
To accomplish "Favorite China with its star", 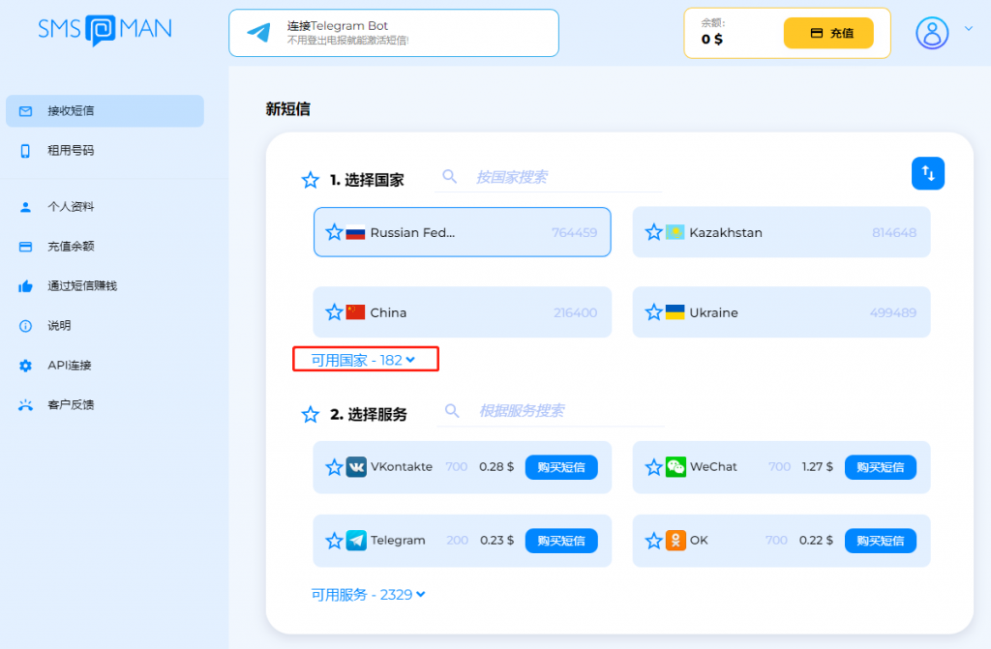I will tap(334, 312).
